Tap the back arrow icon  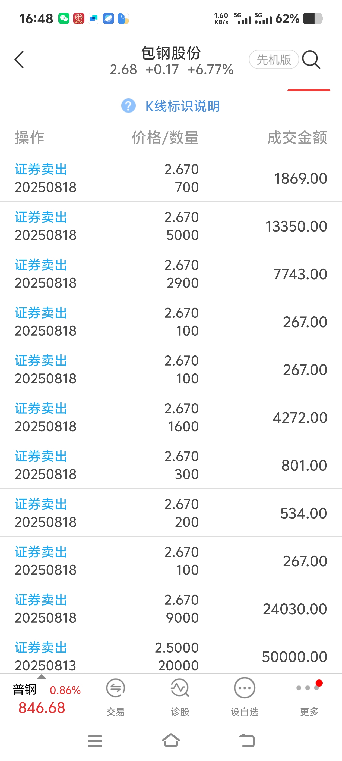coord(19,60)
